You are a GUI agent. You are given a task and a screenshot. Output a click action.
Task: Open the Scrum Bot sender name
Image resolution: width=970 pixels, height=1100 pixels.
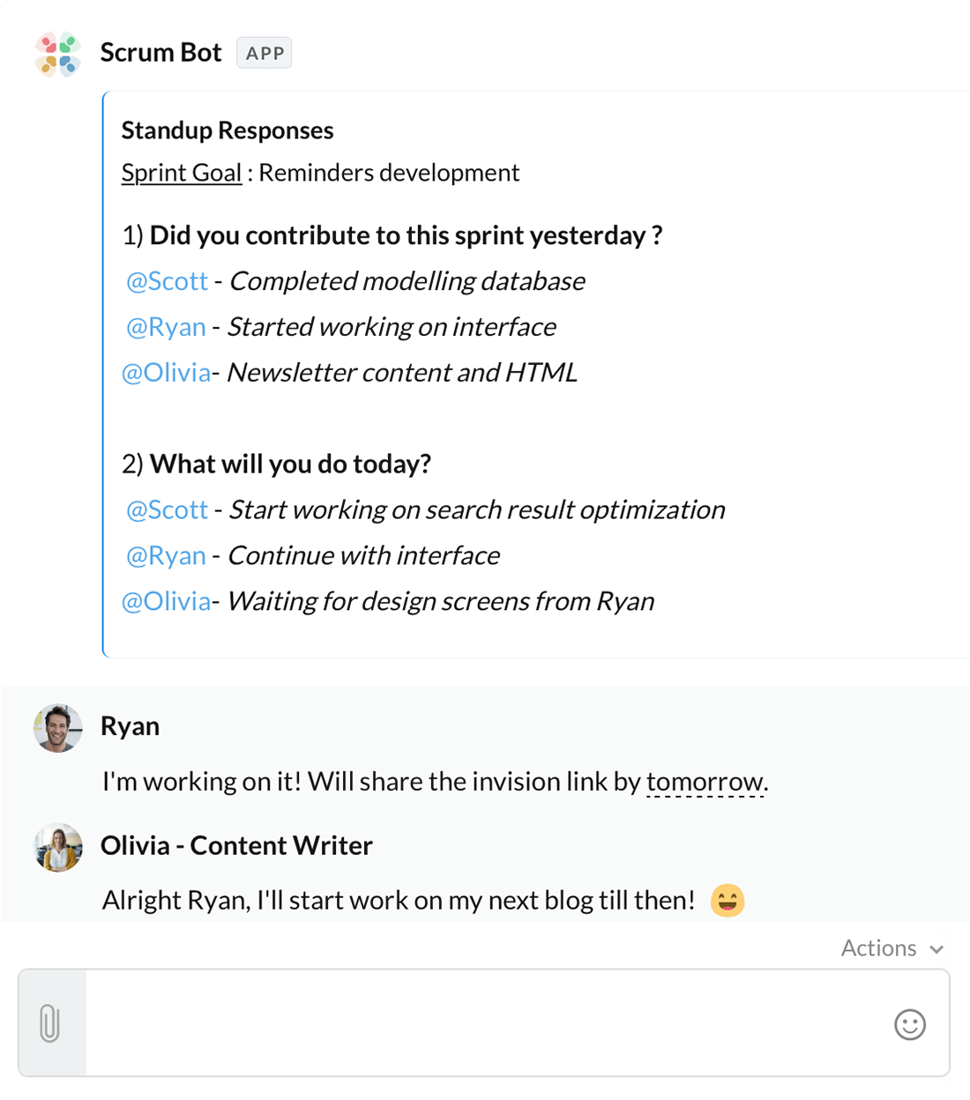point(160,53)
